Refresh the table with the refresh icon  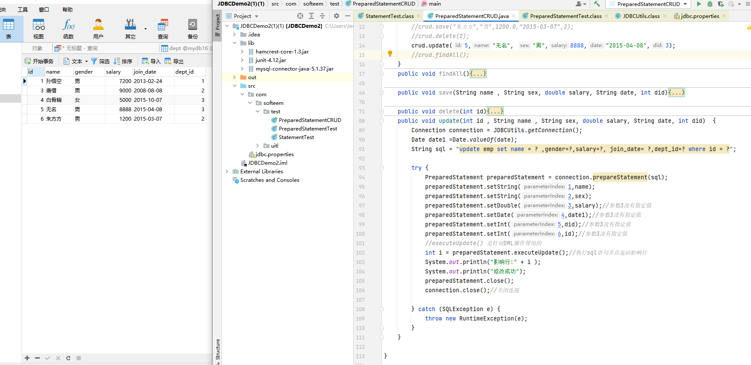[68, 358]
